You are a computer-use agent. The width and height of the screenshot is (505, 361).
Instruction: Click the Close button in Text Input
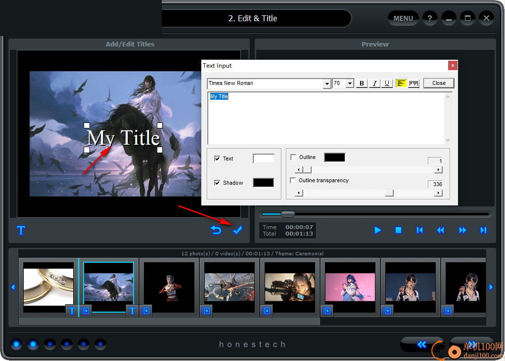439,83
